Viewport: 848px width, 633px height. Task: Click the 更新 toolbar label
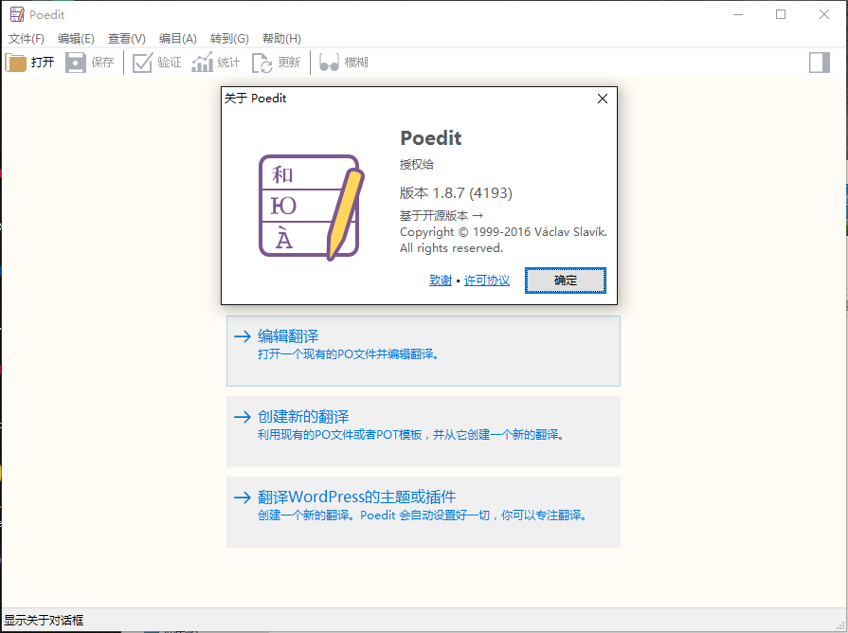coord(289,63)
